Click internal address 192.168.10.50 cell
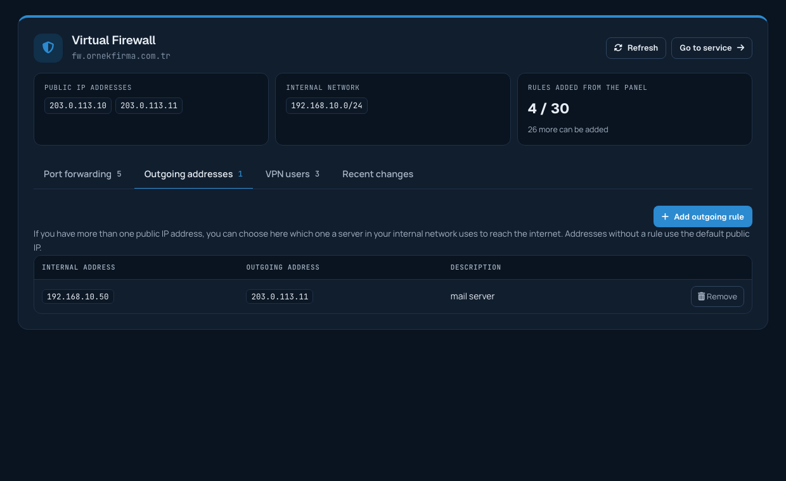The height and width of the screenshot is (481, 786). [78, 296]
